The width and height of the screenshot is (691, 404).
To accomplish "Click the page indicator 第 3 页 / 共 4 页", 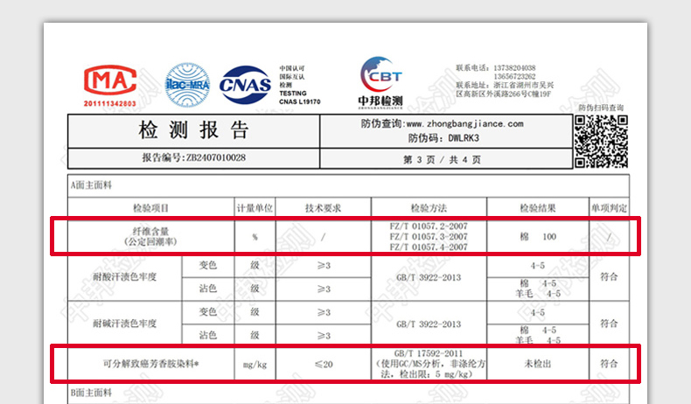I will point(442,160).
